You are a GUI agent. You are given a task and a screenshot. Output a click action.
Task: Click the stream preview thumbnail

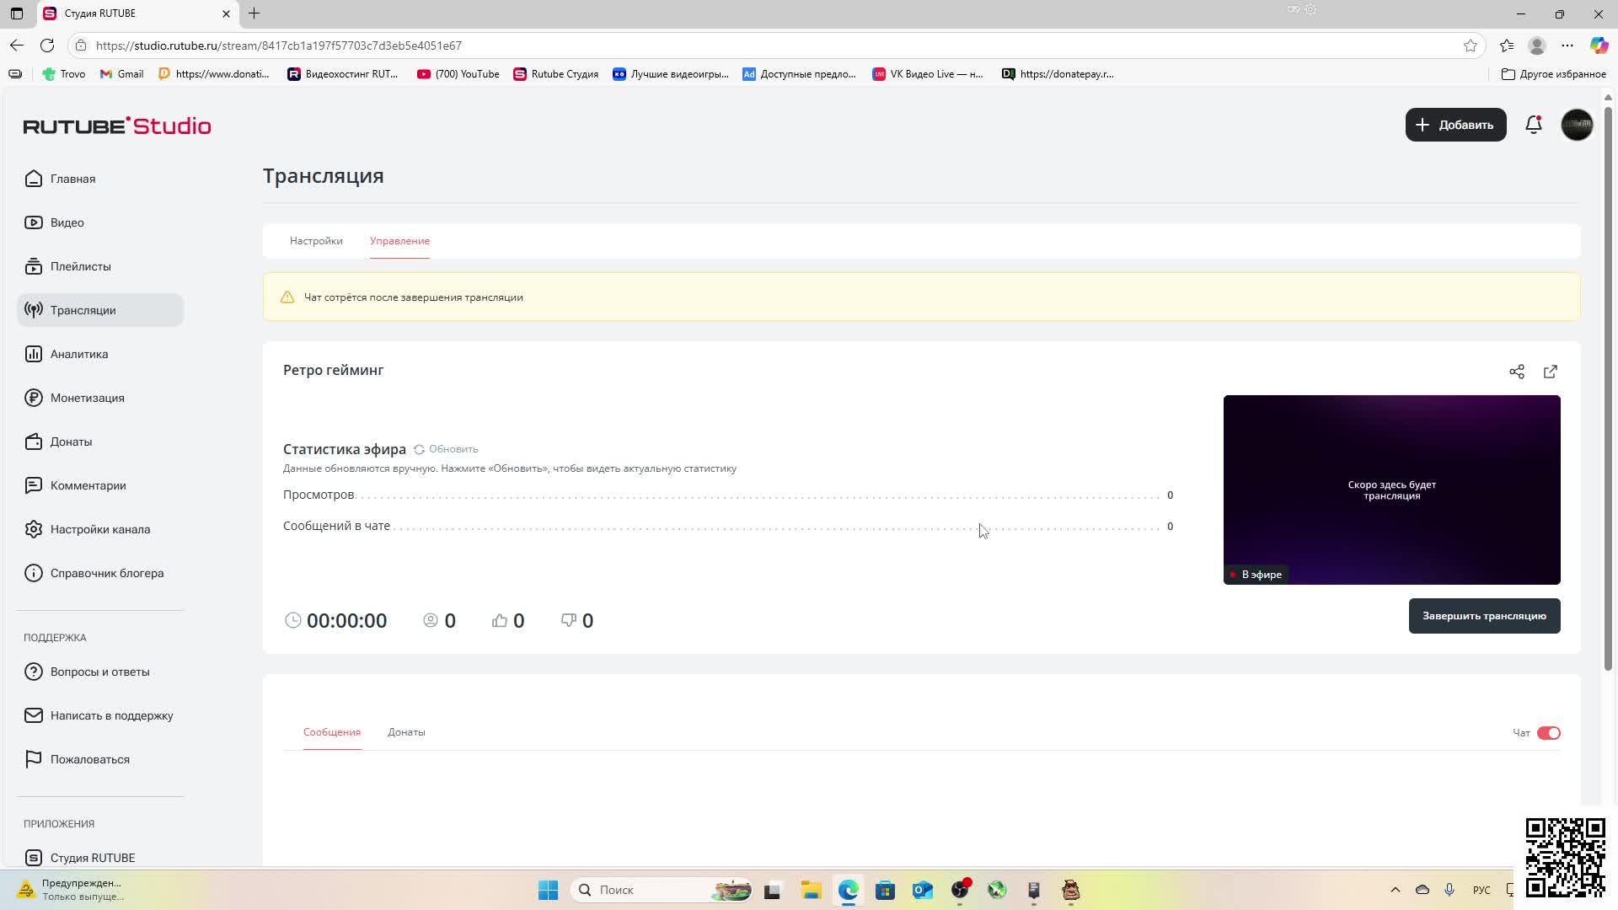pyautogui.click(x=1391, y=490)
